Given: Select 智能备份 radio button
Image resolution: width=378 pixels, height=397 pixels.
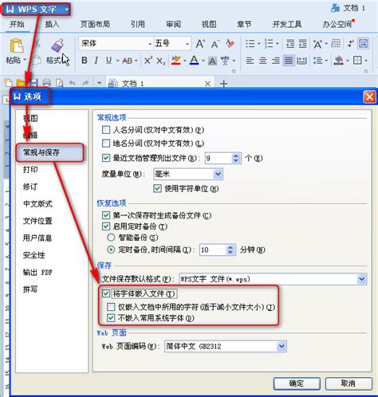Looking at the screenshot, I should (x=111, y=238).
